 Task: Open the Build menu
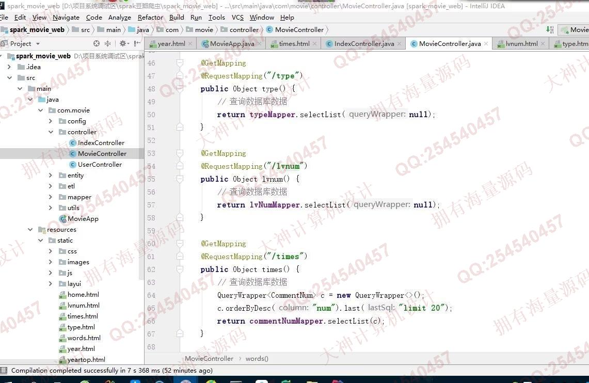coord(177,17)
